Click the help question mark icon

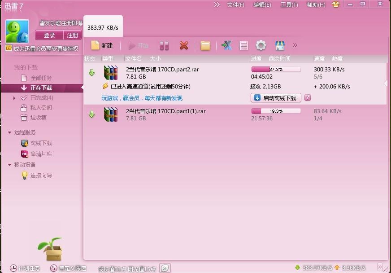point(308,98)
